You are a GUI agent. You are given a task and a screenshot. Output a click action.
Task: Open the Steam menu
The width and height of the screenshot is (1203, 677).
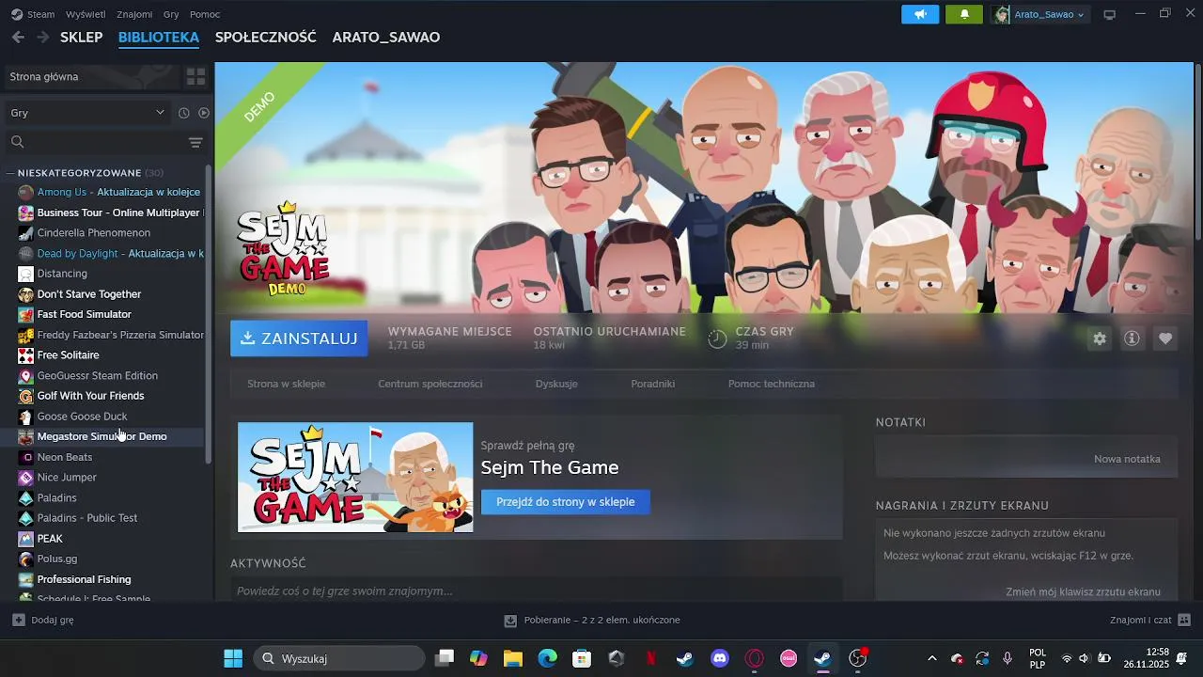pyautogui.click(x=41, y=14)
